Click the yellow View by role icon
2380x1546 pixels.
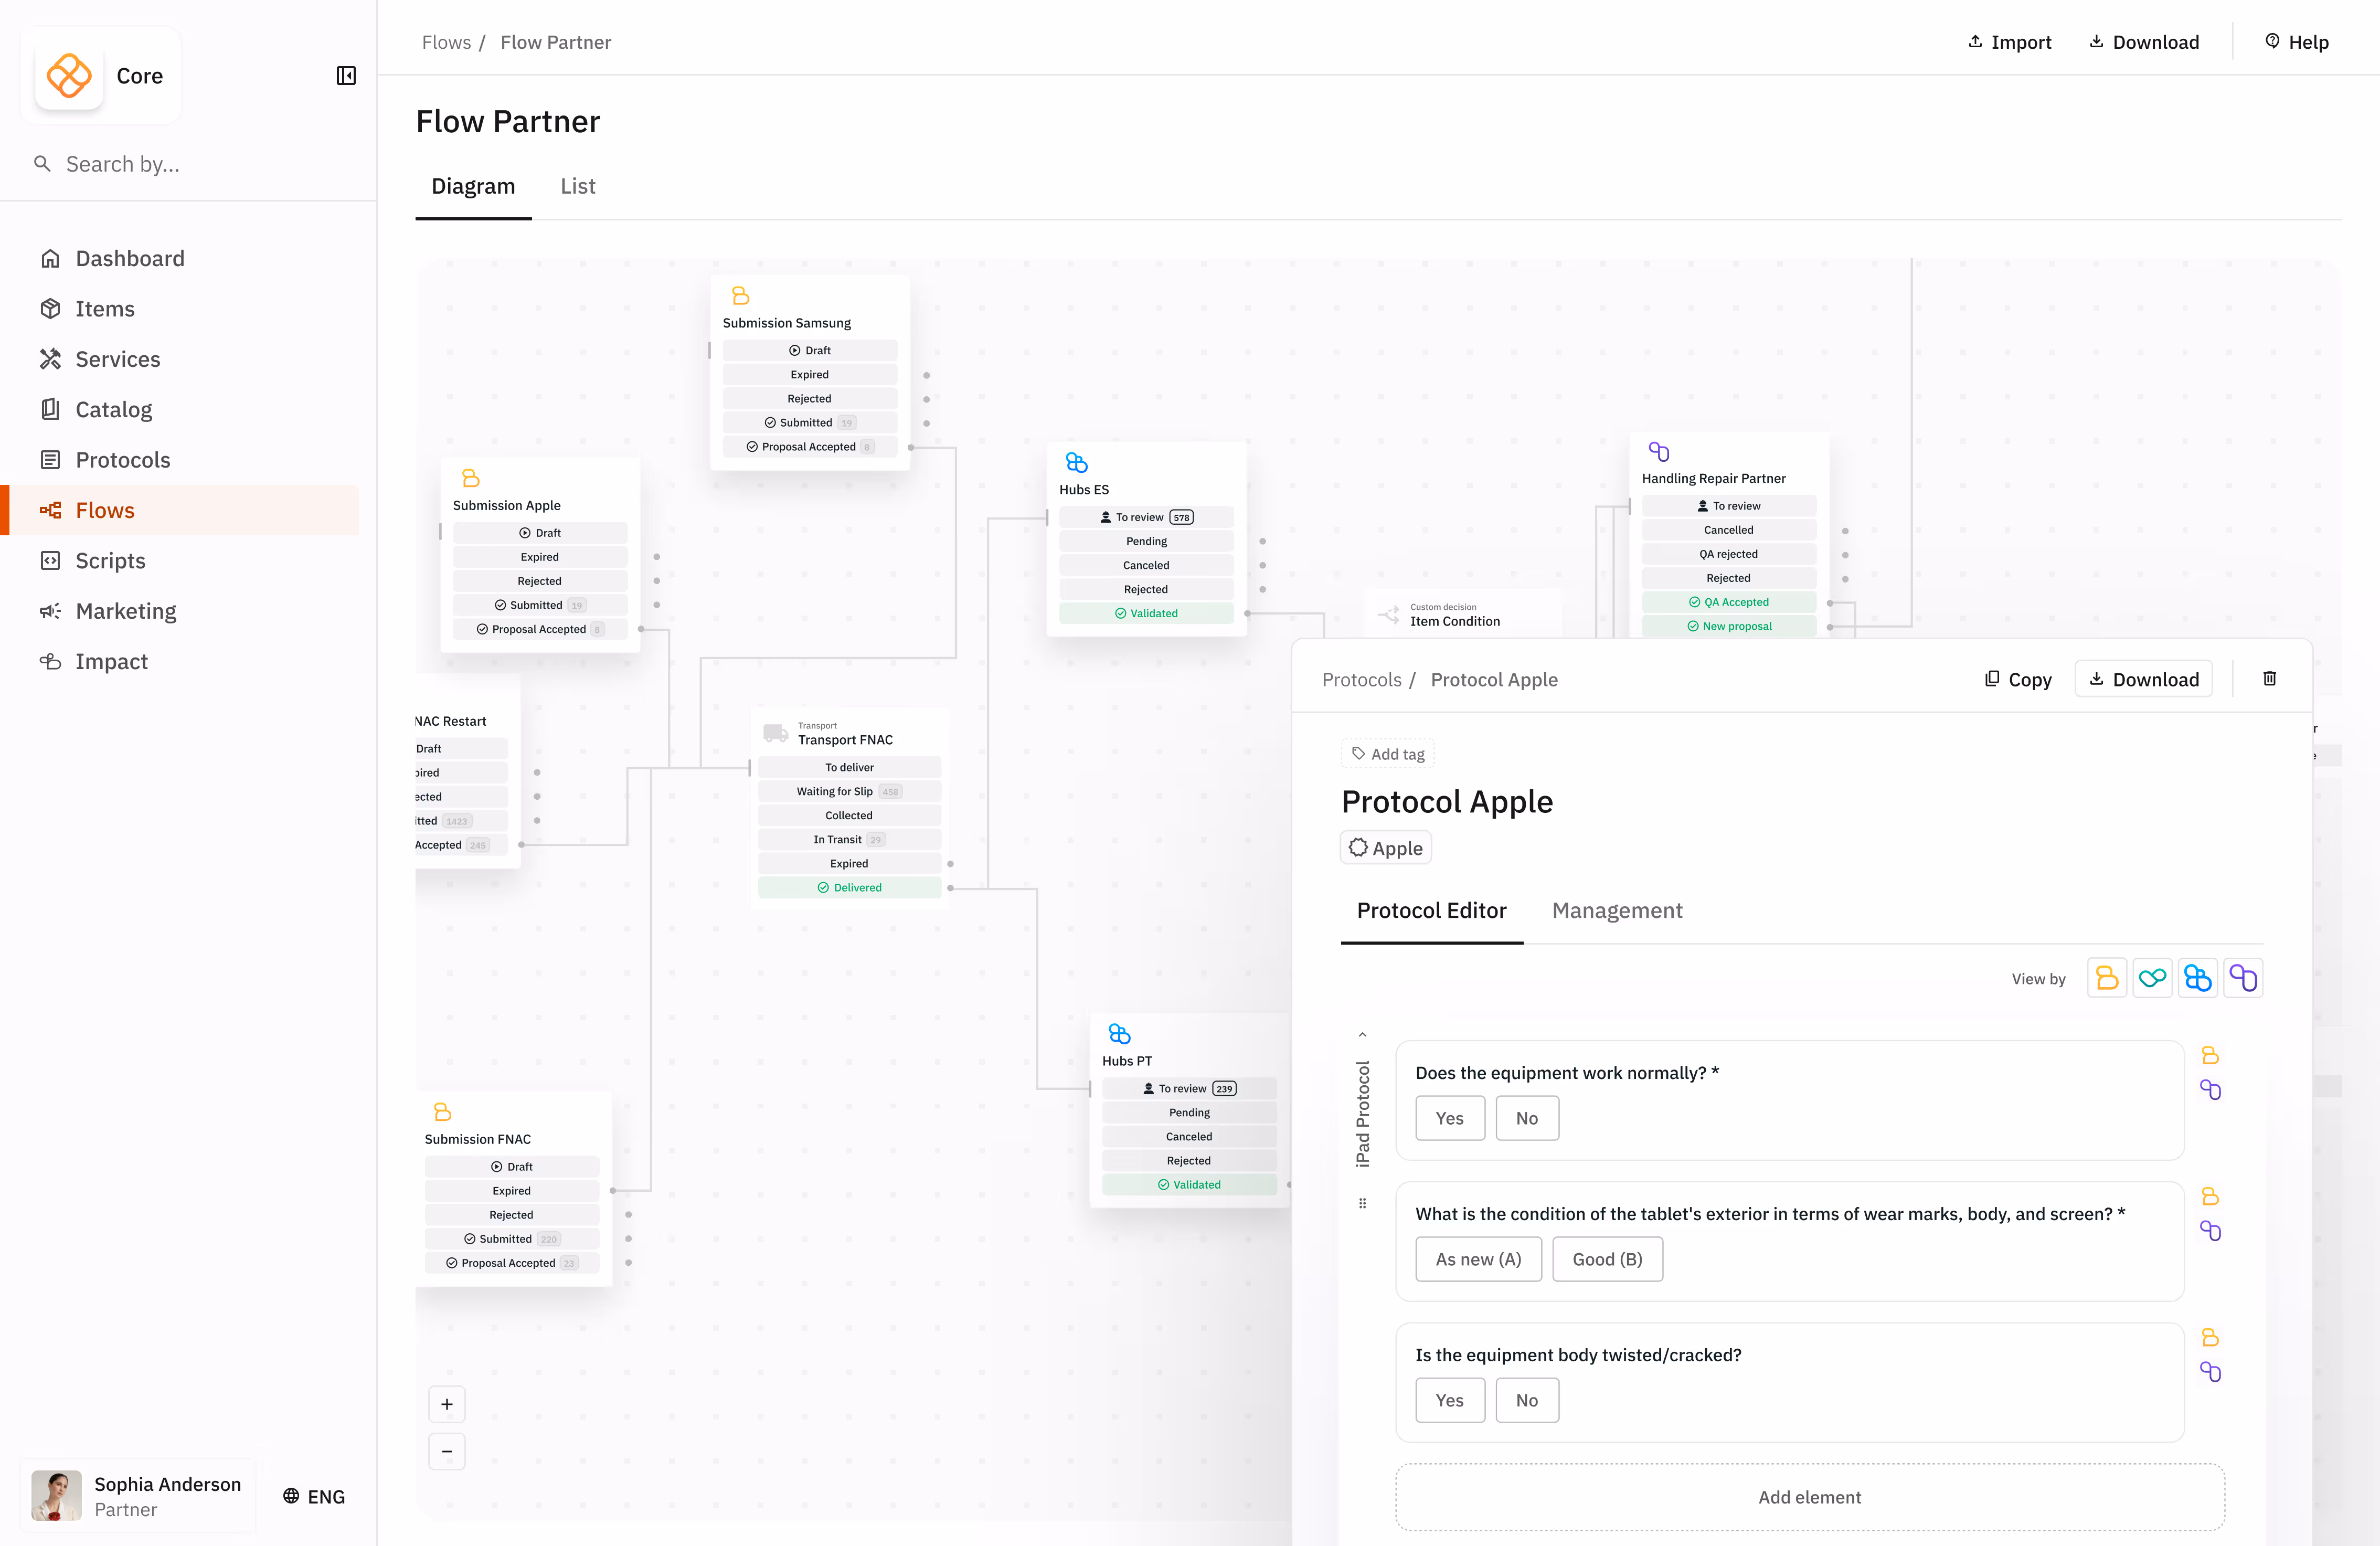tap(2107, 978)
